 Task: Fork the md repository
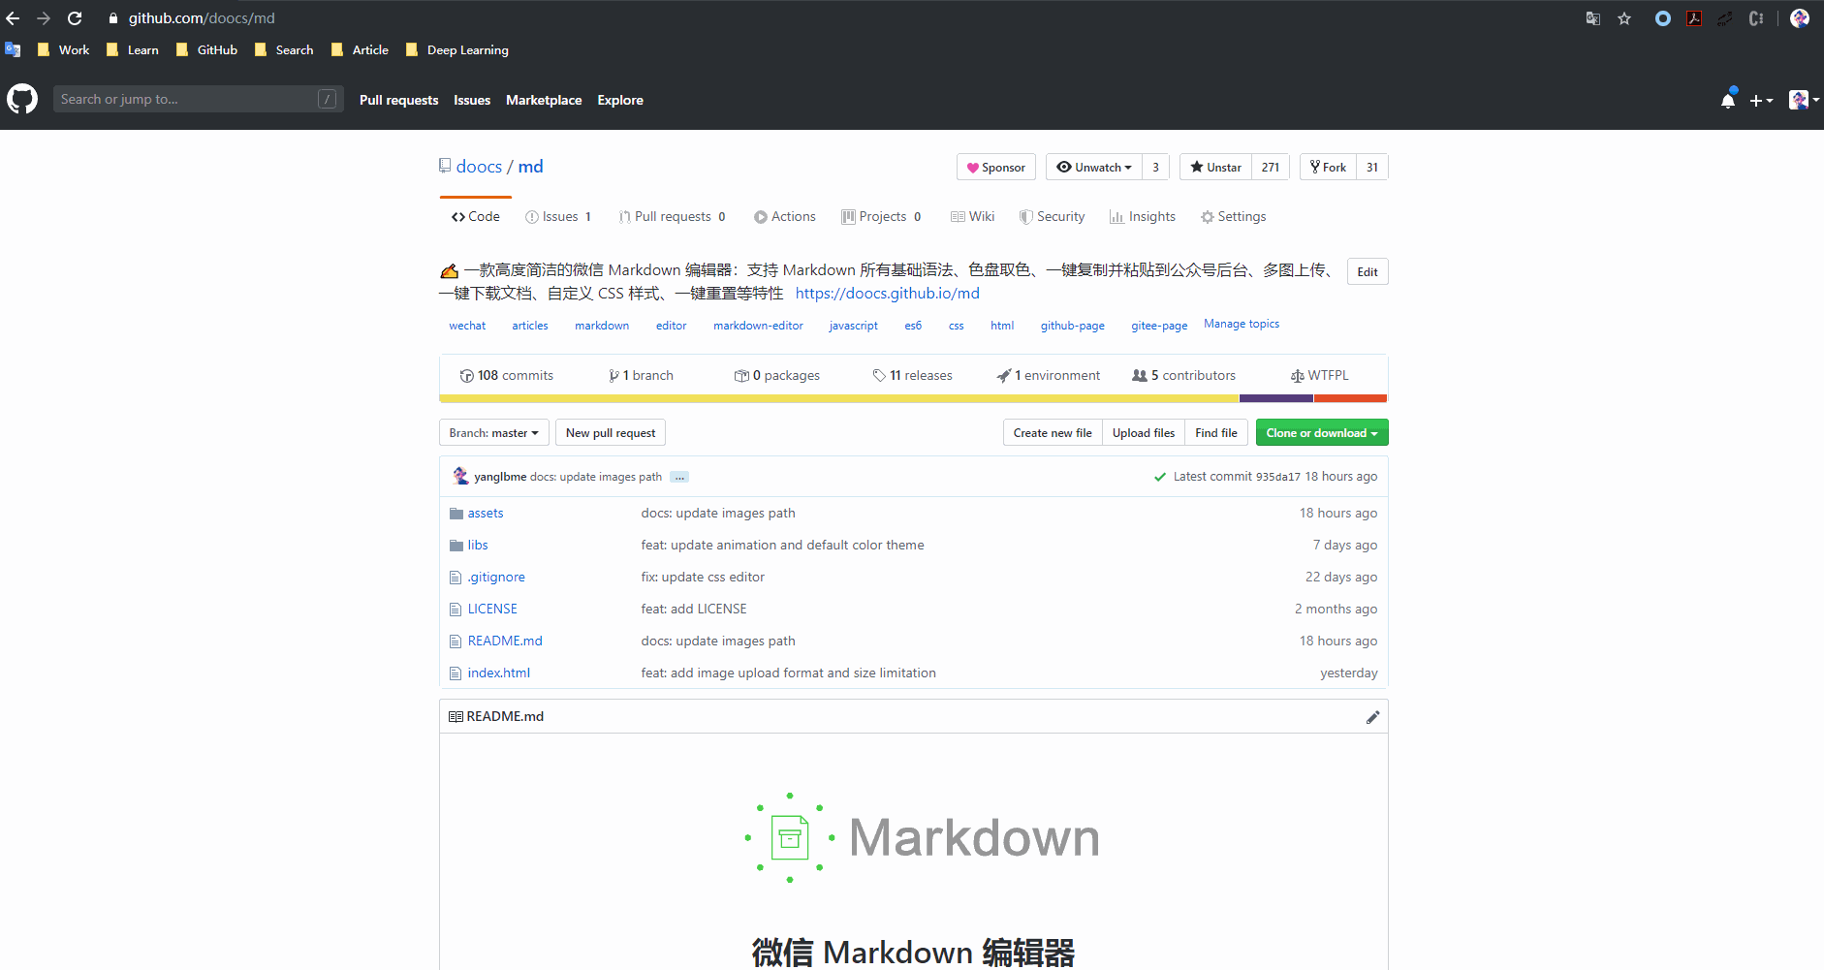click(1329, 167)
